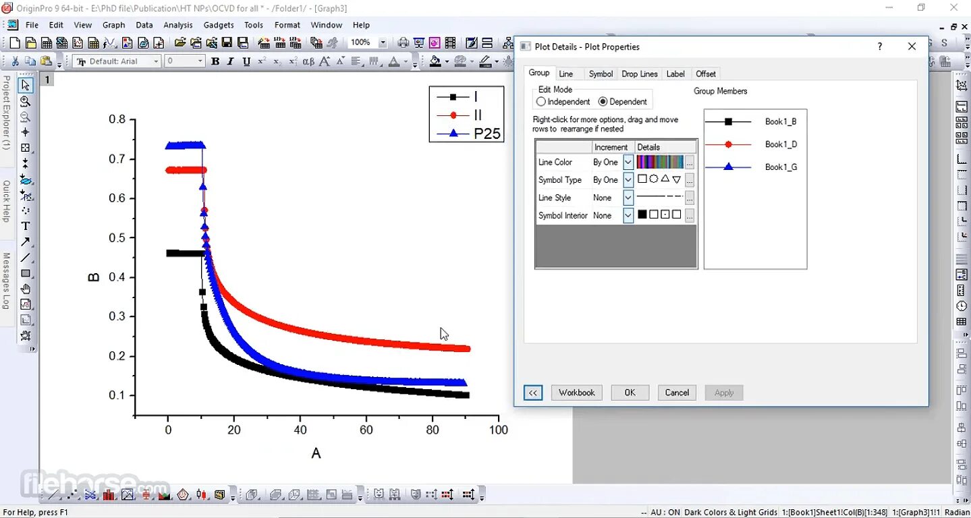The image size is (971, 518).
Task: Apply Bold formatting
Action: pyautogui.click(x=215, y=61)
